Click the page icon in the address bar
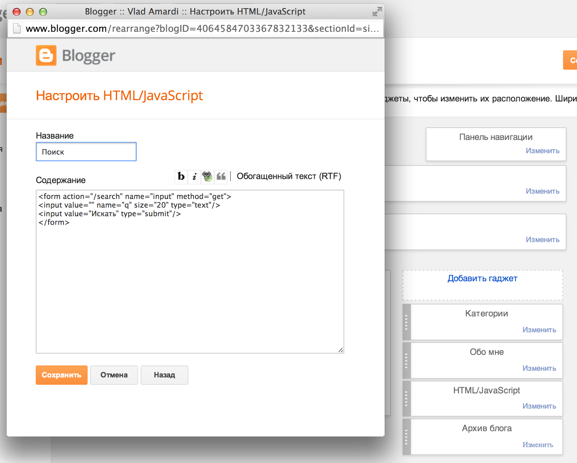The height and width of the screenshot is (463, 577). (17, 28)
